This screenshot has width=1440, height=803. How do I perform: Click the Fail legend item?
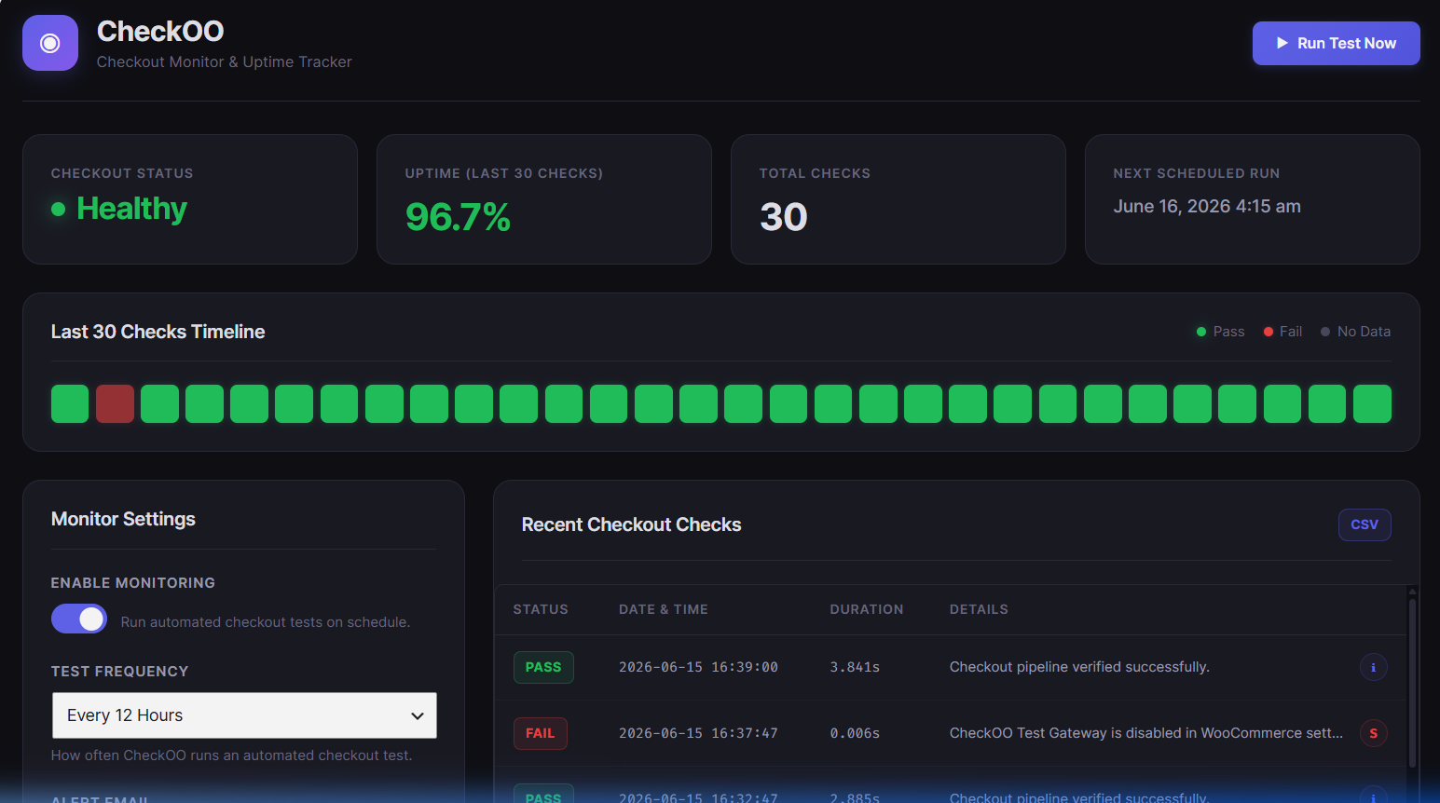click(x=1282, y=332)
